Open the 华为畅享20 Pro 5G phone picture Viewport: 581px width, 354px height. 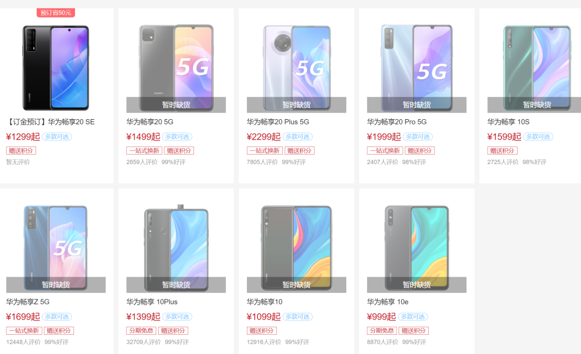click(x=417, y=68)
